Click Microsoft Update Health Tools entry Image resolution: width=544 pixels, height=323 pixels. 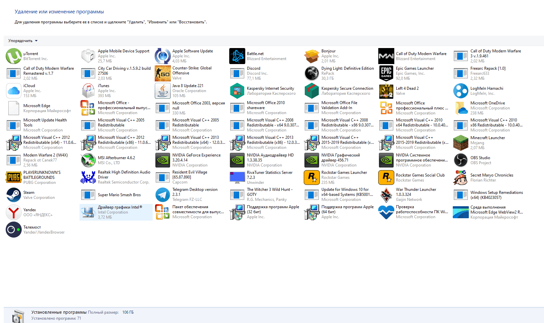click(42, 125)
